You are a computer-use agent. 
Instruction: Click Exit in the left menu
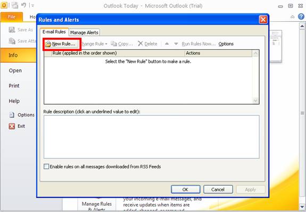17,126
